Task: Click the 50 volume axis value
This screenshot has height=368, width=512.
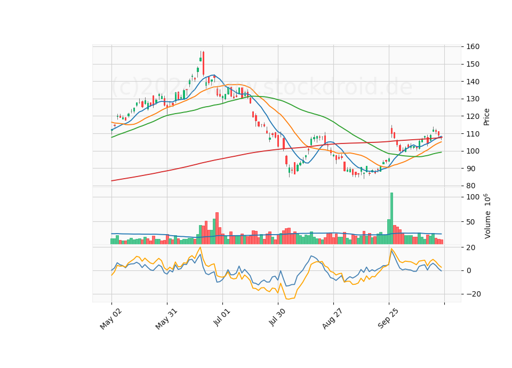Action: pos(470,222)
